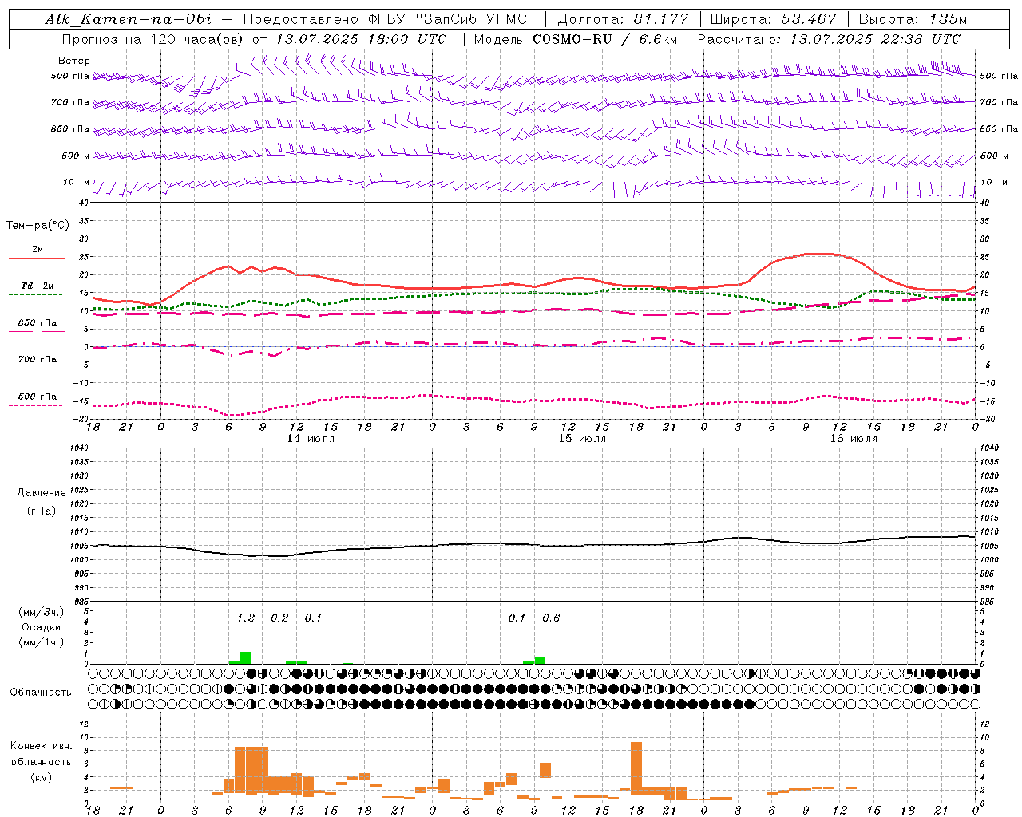
Task: Click the 0.6 precipitation amount value
Action: [x=551, y=618]
